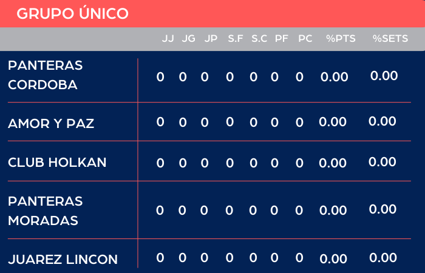The height and width of the screenshot is (273, 425).
Task: Select the JJ column header
Action: (x=168, y=39)
